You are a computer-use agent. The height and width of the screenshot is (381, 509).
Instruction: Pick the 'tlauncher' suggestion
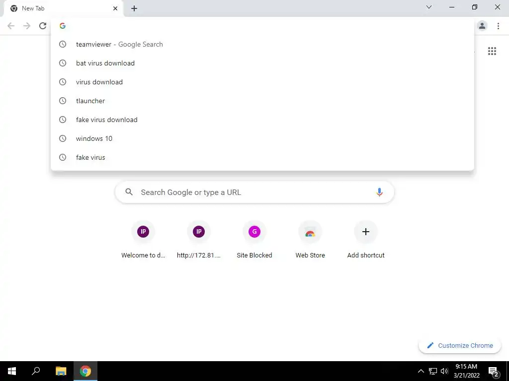click(x=262, y=101)
